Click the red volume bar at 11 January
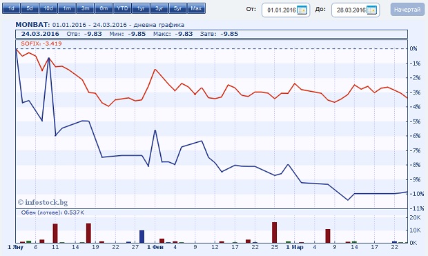This screenshot has height=256, width=428. (x=55, y=233)
